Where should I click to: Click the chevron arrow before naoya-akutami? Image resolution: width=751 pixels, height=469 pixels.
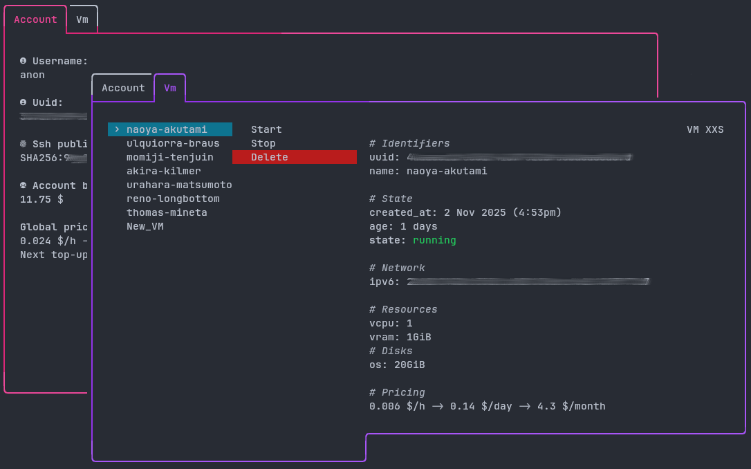tap(117, 129)
